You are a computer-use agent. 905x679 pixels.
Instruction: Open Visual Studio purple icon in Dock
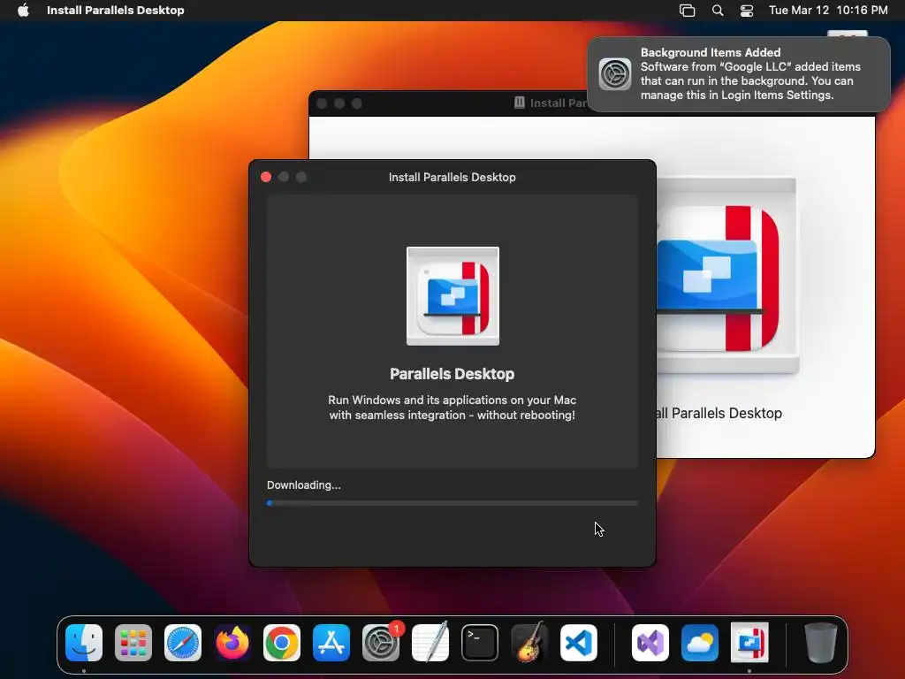pyautogui.click(x=650, y=643)
